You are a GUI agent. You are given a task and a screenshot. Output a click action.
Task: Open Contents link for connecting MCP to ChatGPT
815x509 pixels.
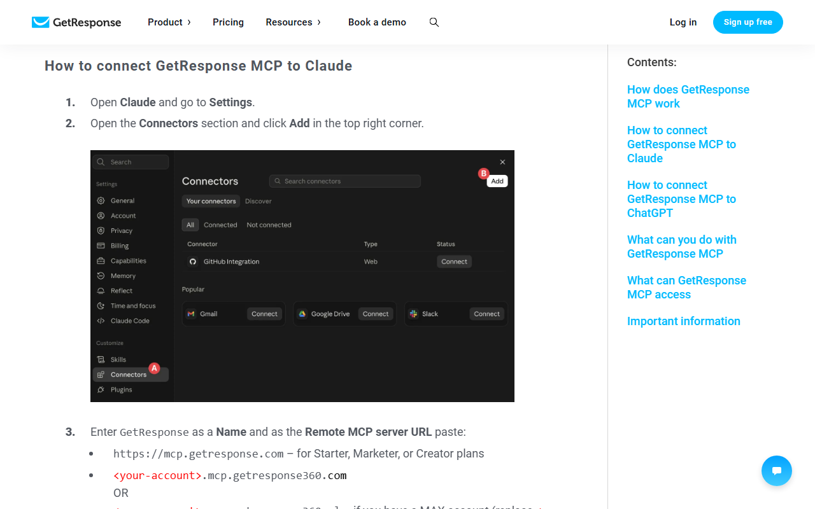click(681, 199)
